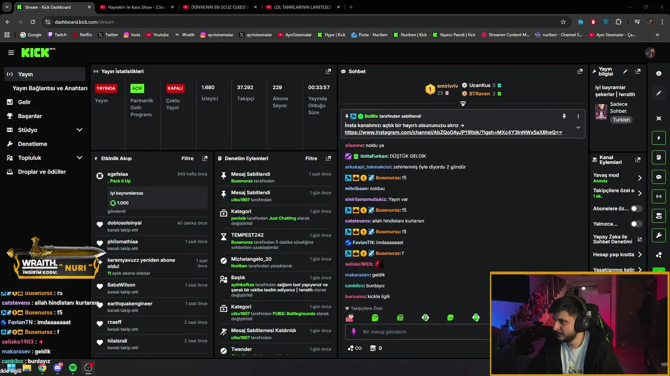Screen dimensions: 670x376
Task: Pop out the Yayın İstatistikleri panel
Action: [328, 72]
